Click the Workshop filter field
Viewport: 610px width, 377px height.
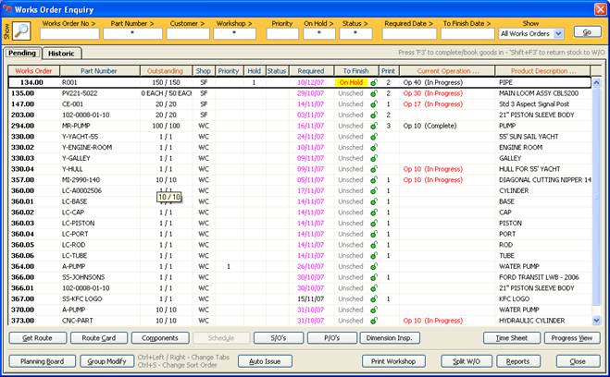(x=234, y=34)
